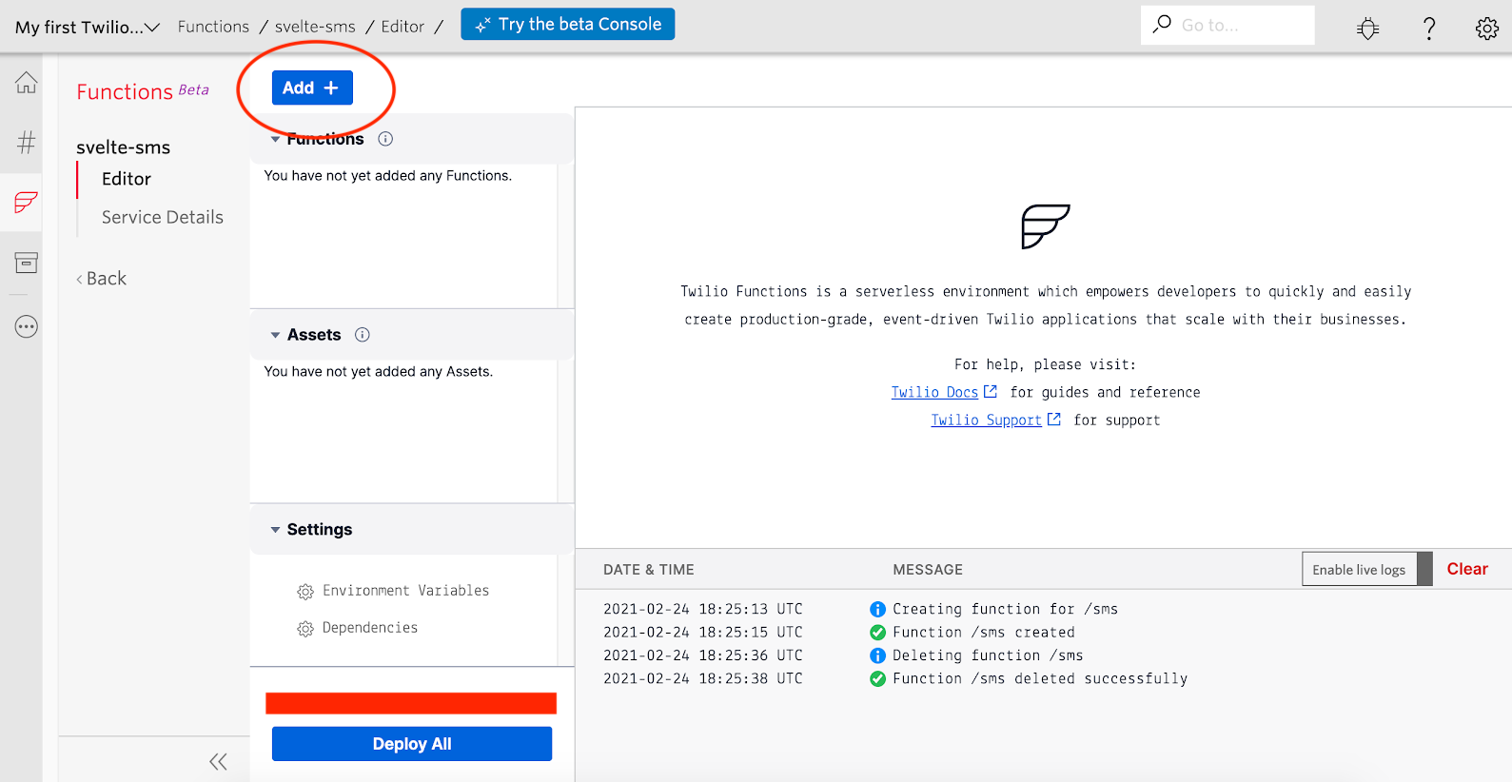
Task: Collapse the Functions section triangle
Action: (x=275, y=139)
